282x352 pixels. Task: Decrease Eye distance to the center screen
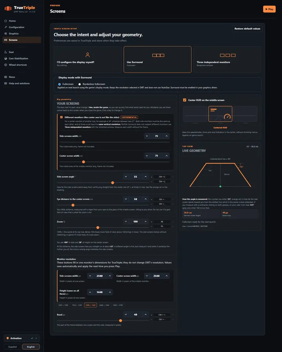(x=126, y=199)
